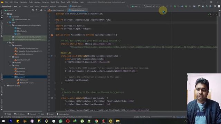221x124 pixels.
Task: Open the Build tool window
Action: tap(41, 114)
